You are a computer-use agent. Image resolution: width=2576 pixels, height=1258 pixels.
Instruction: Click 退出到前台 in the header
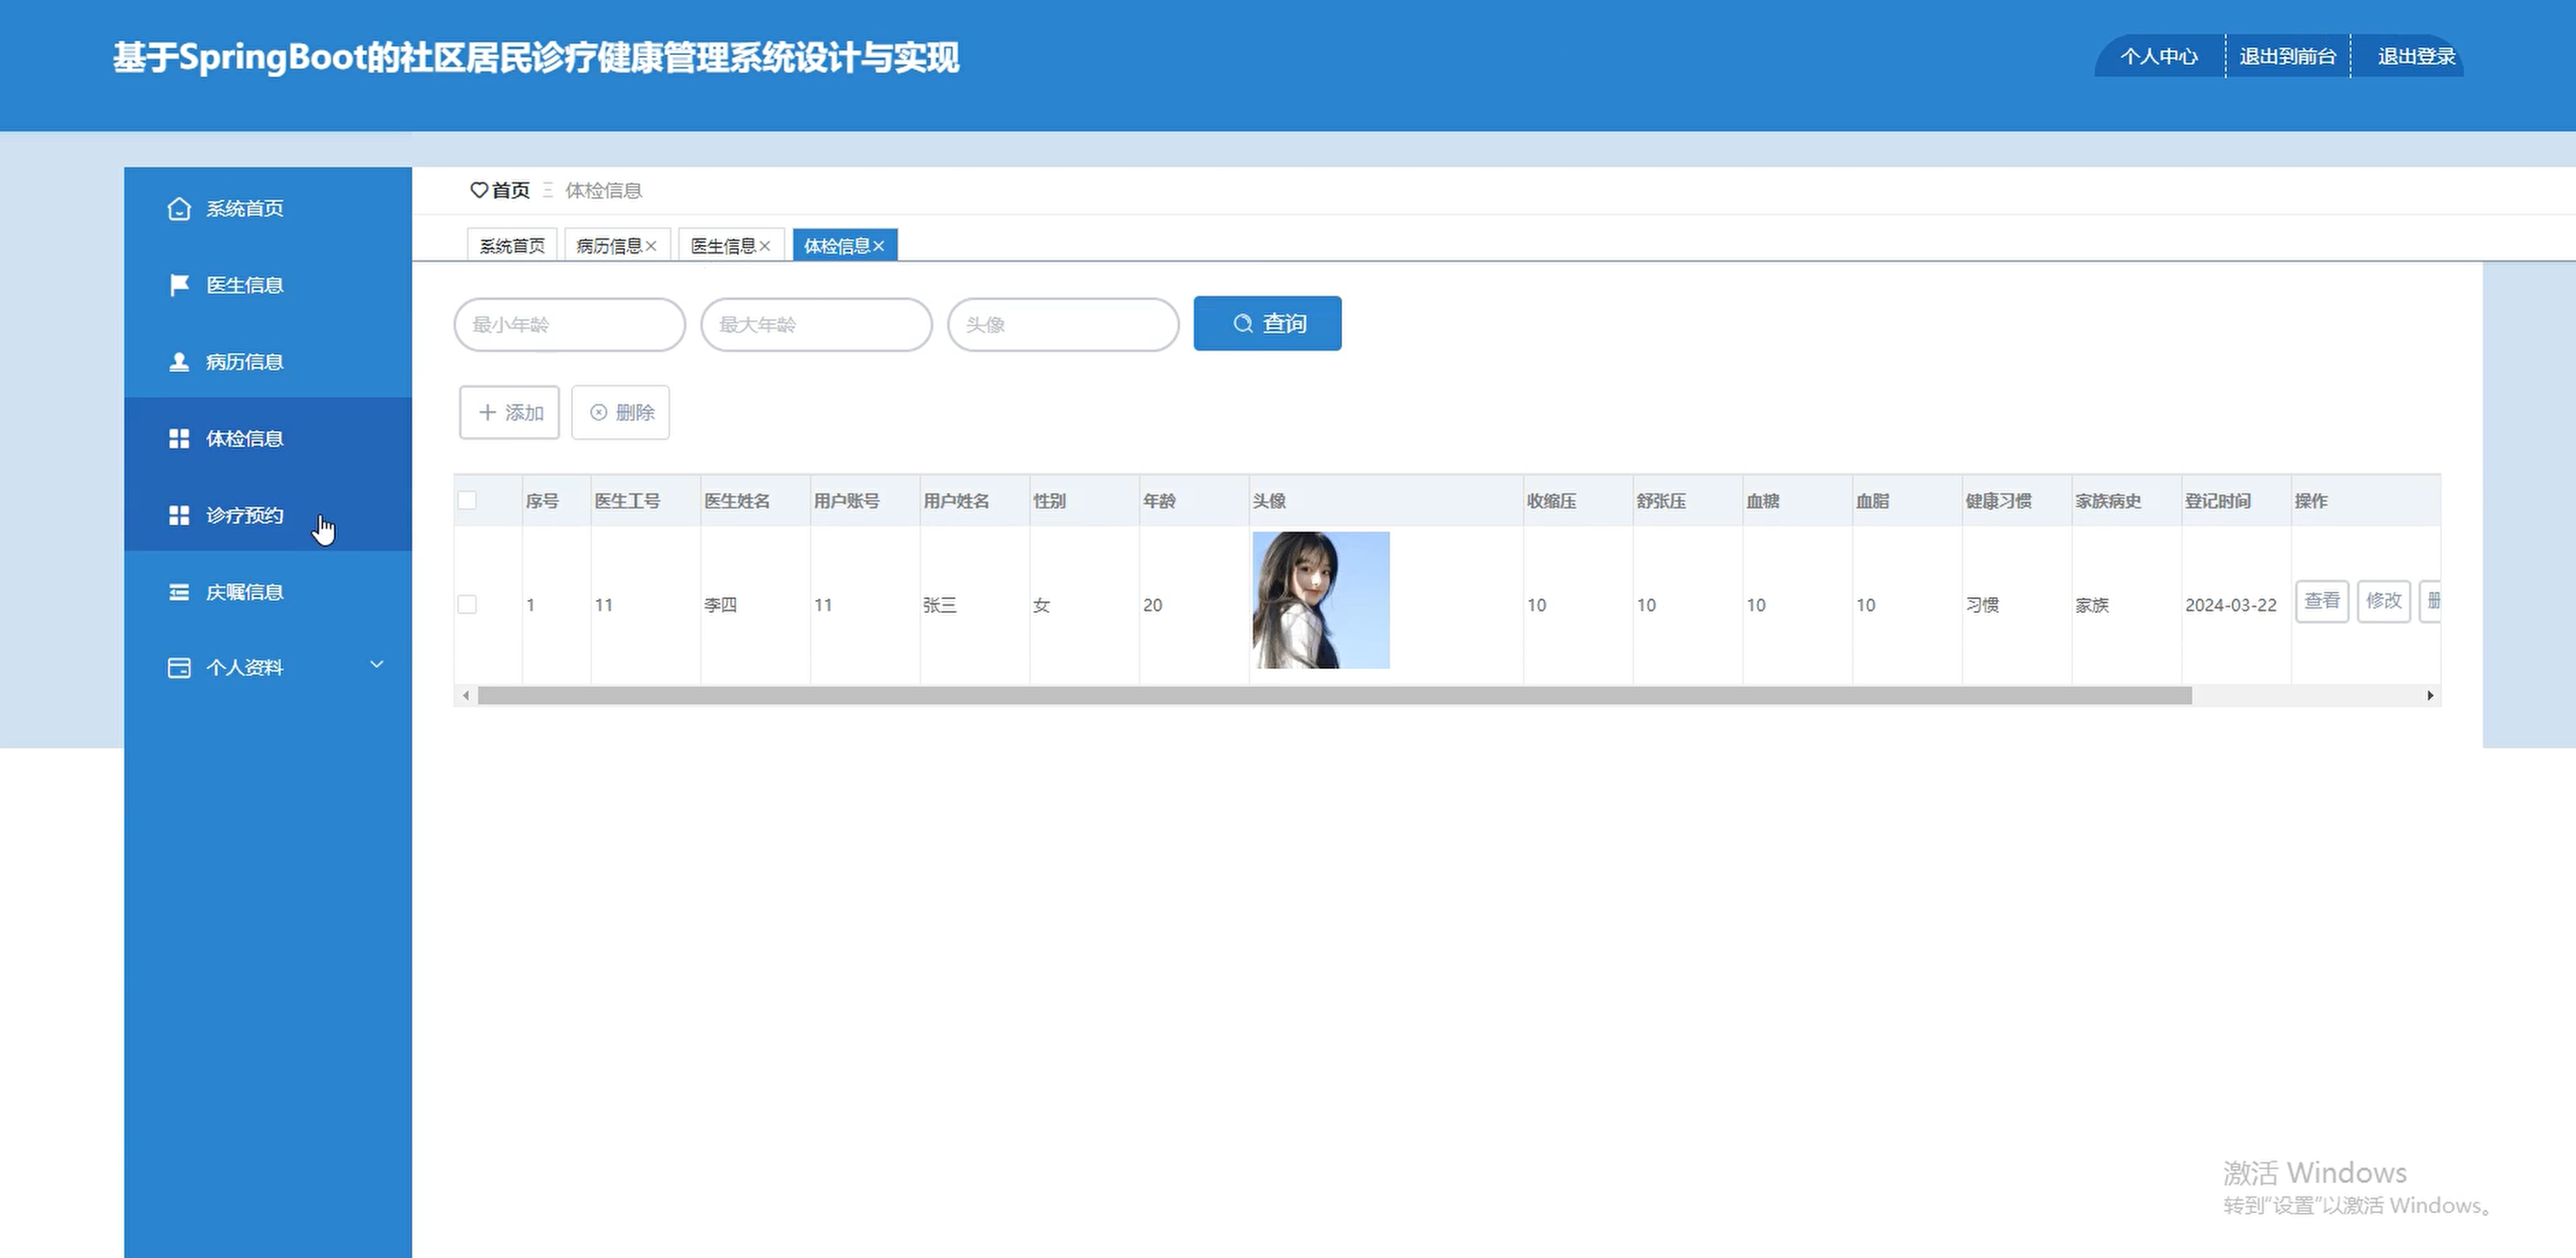tap(2288, 56)
